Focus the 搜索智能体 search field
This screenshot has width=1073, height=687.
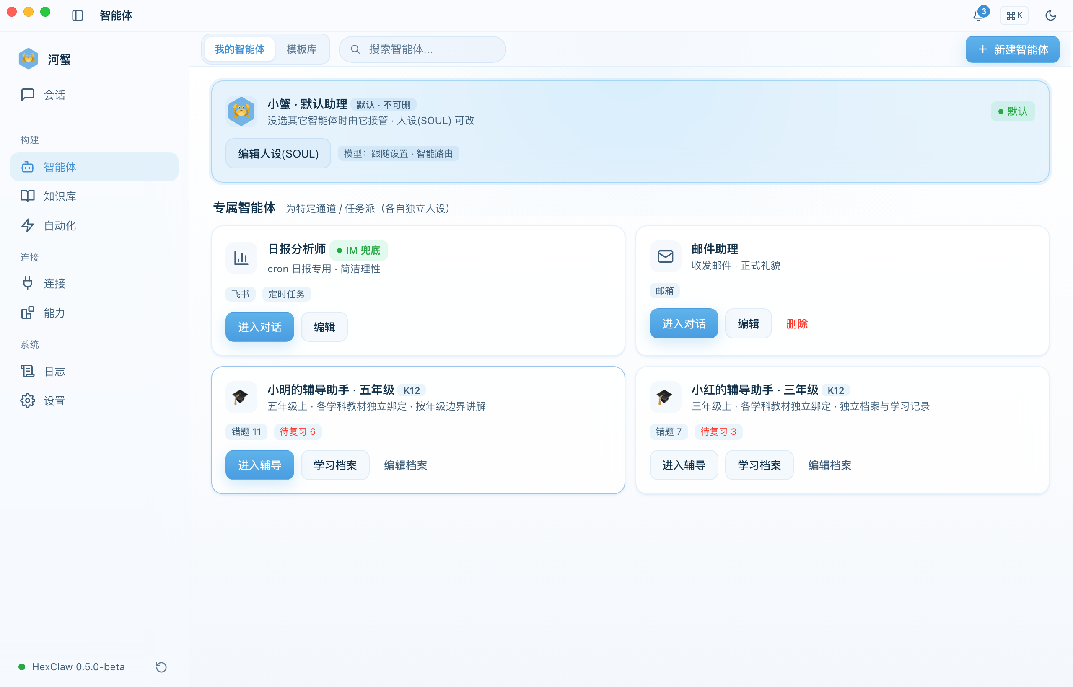pyautogui.click(x=422, y=49)
